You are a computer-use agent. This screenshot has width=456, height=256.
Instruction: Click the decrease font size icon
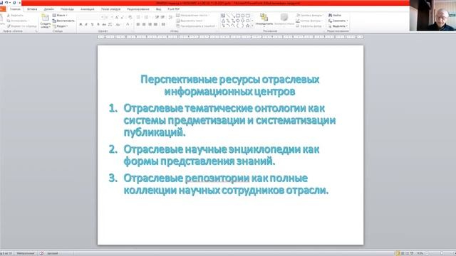tap(122, 17)
